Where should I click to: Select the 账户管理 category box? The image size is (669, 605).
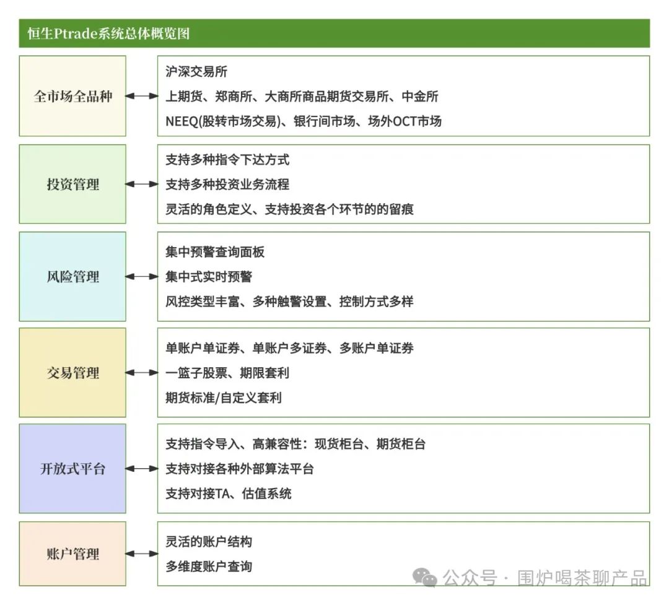pos(72,554)
